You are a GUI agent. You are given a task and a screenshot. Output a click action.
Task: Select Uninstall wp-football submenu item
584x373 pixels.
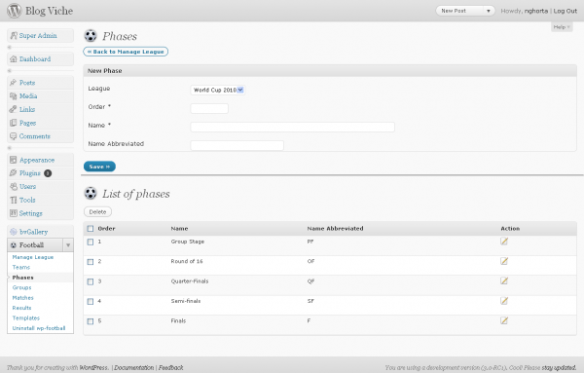39,328
